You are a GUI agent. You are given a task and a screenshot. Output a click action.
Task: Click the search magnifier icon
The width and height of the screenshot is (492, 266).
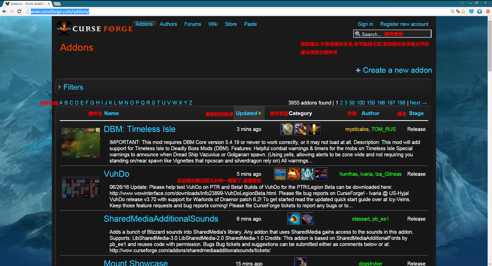pyautogui.click(x=358, y=34)
